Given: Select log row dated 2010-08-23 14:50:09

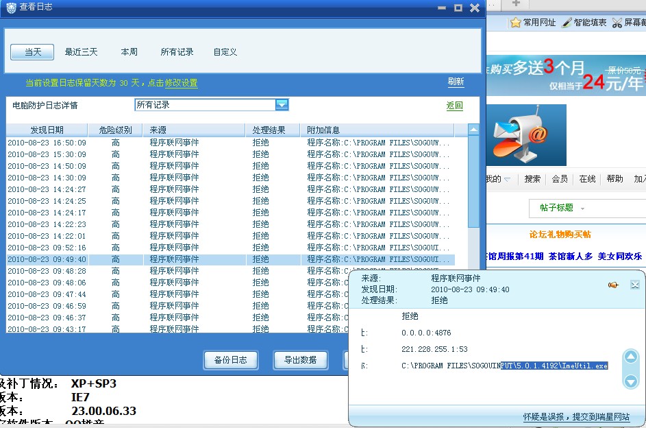Looking at the screenshot, I should (230, 166).
